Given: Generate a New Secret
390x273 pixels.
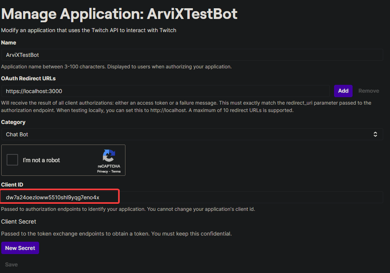Looking at the screenshot, I should click(x=20, y=248).
